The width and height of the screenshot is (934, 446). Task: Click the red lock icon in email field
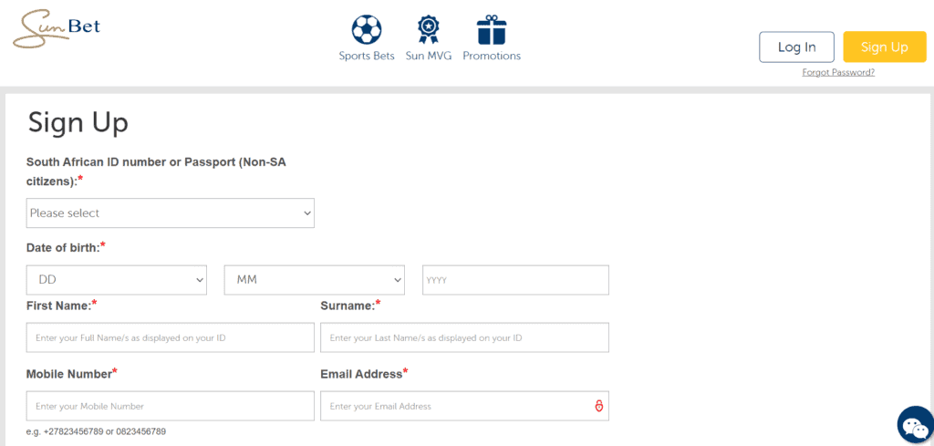click(599, 406)
